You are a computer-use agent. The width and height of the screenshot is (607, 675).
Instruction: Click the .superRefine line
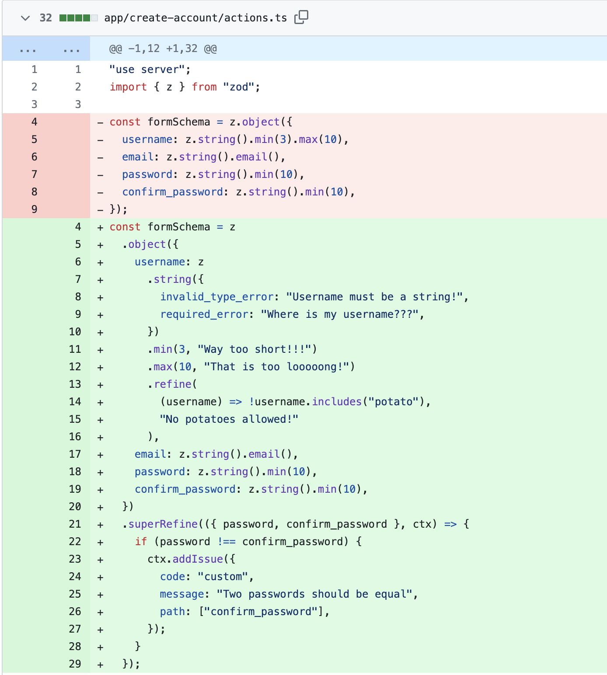coord(296,524)
